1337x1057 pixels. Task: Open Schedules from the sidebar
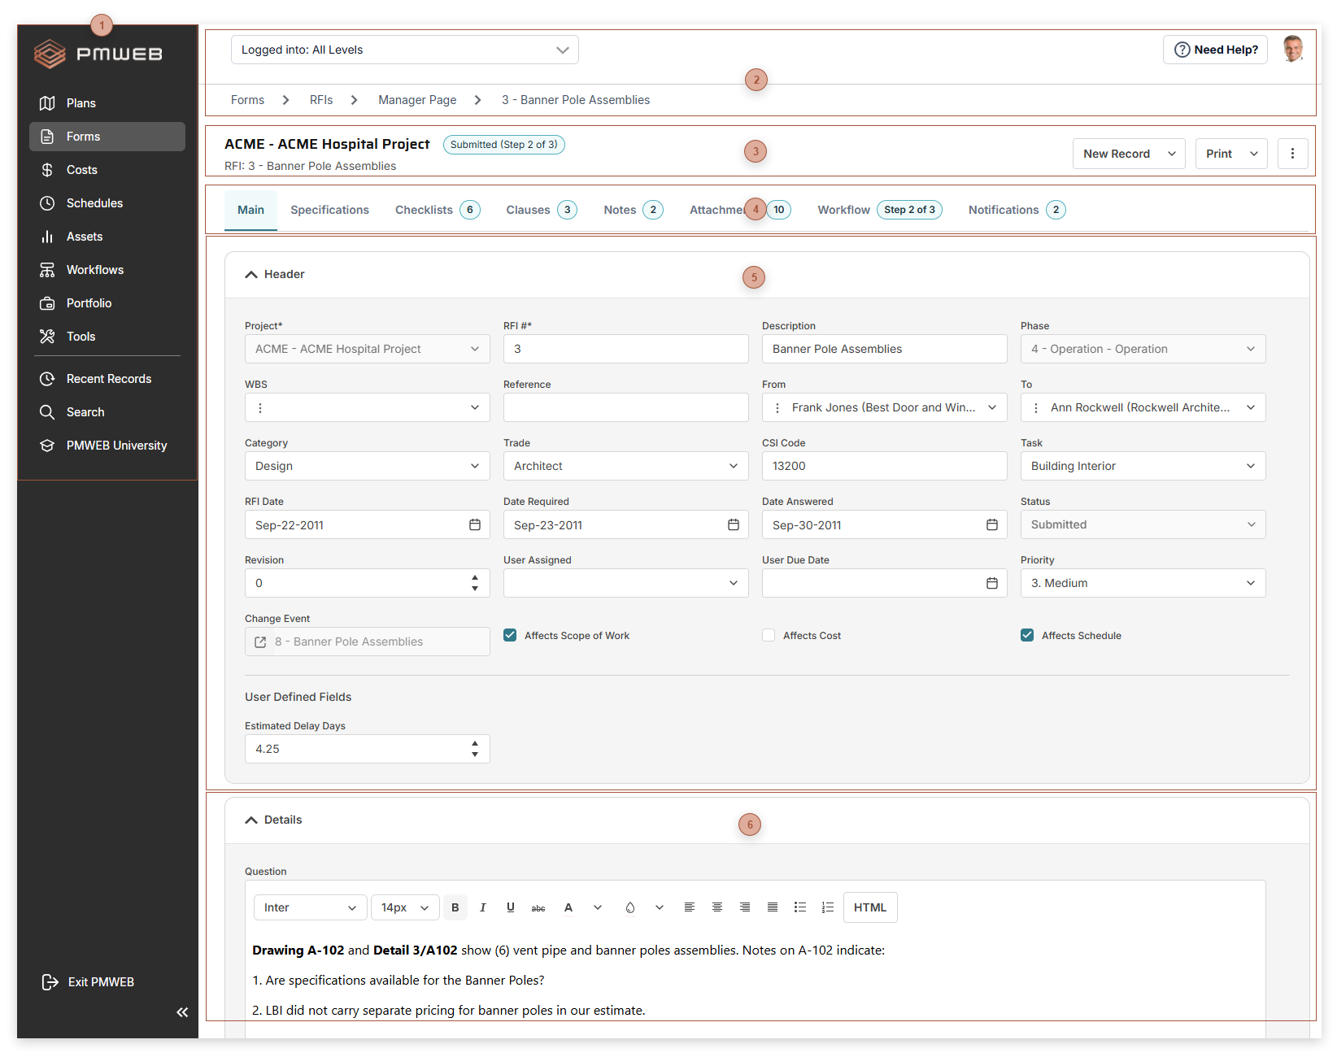[x=94, y=202]
